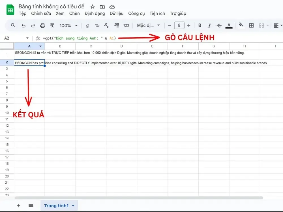Open the Trợ giúp menu
This screenshot has height=212, width=283.
(x=178, y=14)
